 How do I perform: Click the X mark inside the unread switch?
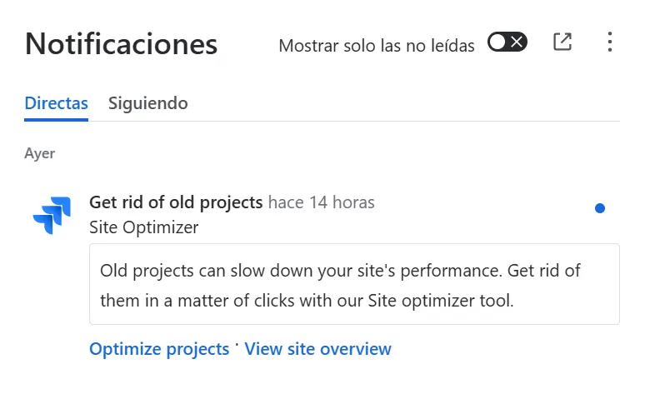point(517,42)
